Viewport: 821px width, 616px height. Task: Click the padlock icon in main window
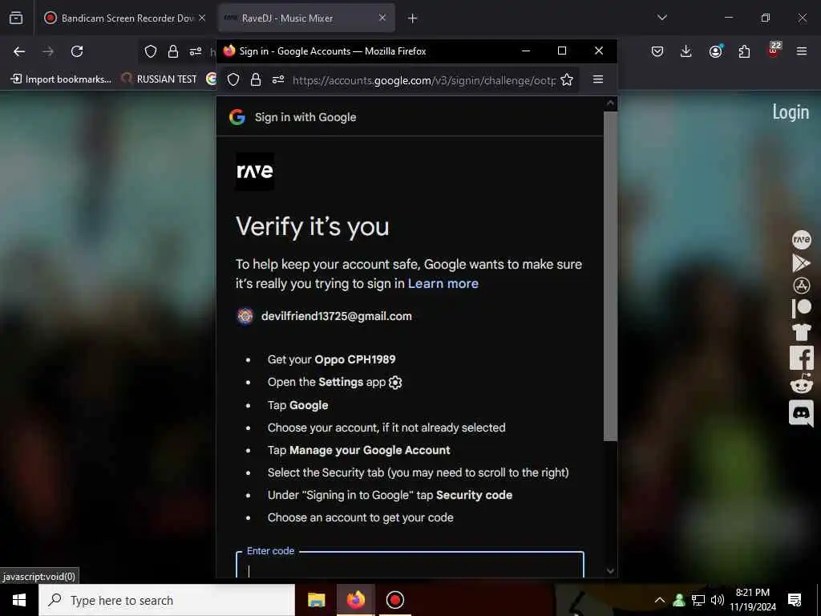coord(173,51)
